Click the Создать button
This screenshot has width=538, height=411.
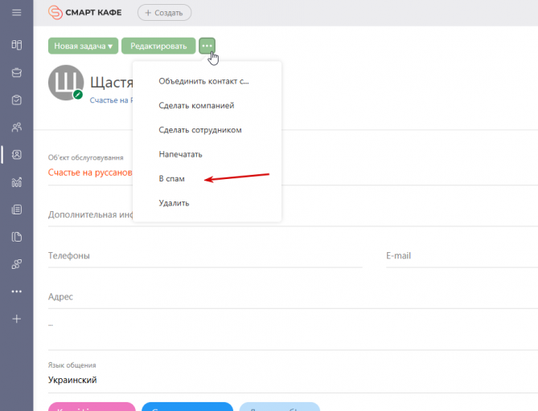tap(164, 13)
